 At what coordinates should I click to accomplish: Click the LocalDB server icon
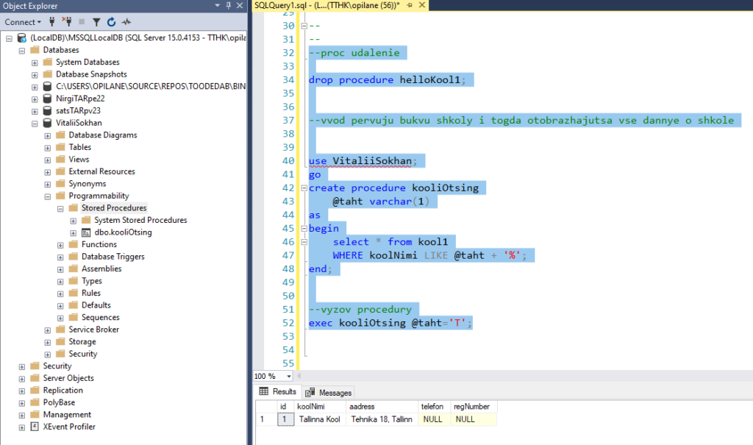point(21,38)
